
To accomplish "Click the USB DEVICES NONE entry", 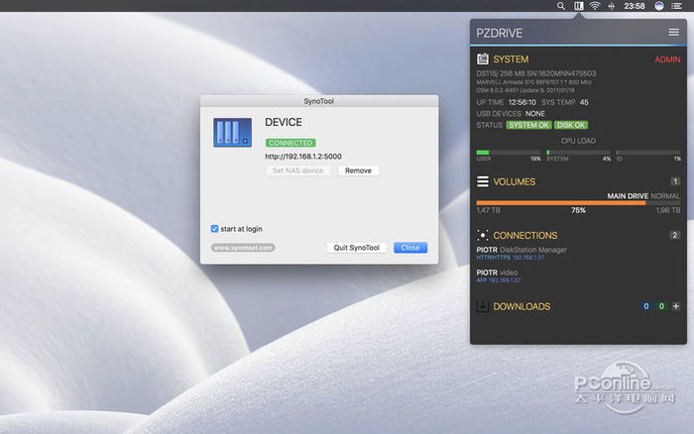I will 511,114.
